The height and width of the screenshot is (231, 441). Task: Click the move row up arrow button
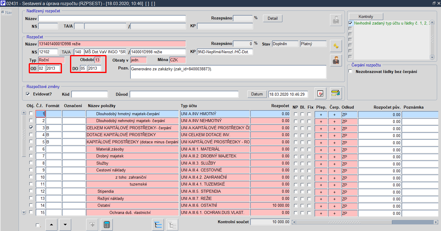(51, 224)
